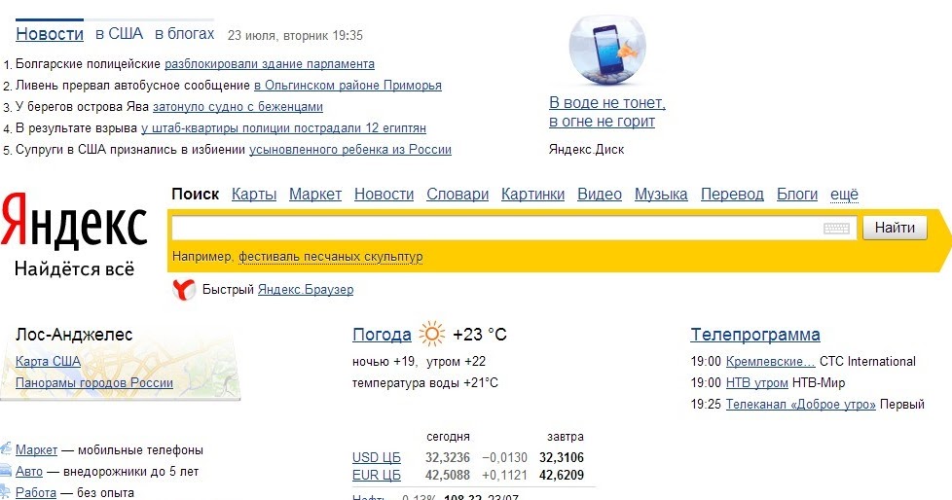Open the Маркет link in services list

tap(36, 449)
